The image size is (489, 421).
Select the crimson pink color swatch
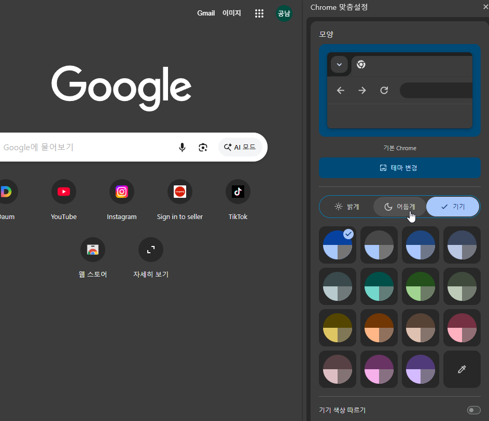(x=462, y=328)
